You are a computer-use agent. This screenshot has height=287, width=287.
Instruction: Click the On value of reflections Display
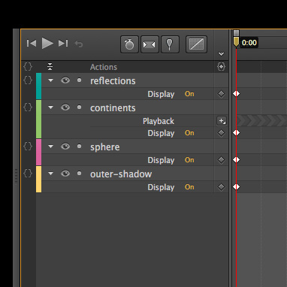(189, 94)
